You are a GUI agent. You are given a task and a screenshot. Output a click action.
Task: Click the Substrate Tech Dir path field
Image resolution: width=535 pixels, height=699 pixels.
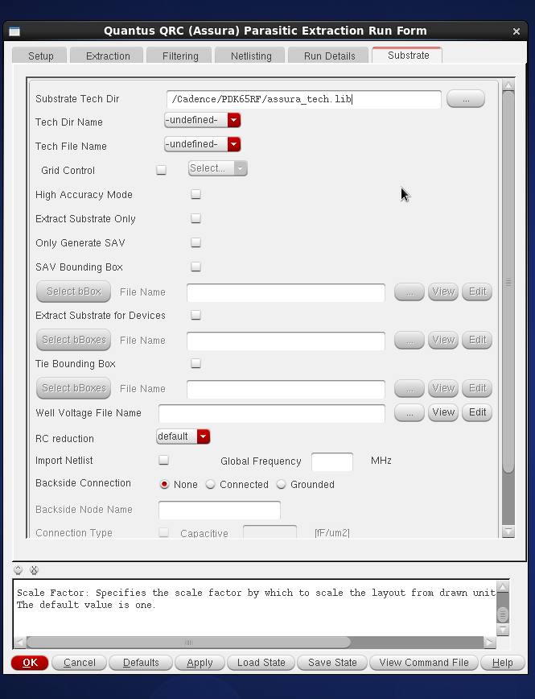304,99
